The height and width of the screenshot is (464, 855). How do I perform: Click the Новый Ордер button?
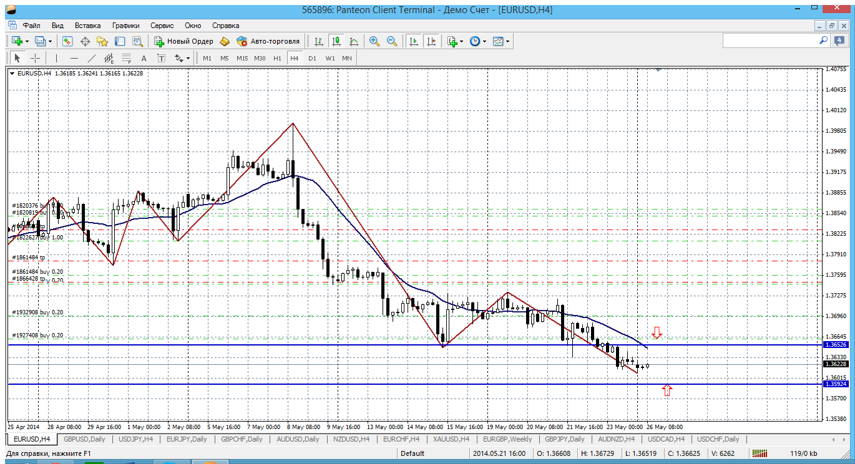pos(183,41)
